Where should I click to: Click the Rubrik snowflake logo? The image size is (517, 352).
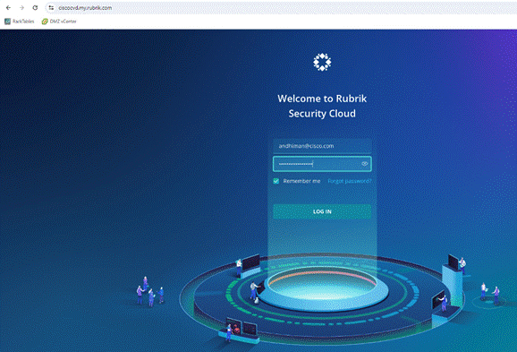pos(322,62)
